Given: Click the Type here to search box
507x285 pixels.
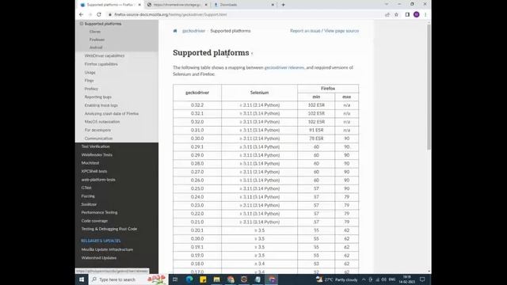Looking at the screenshot, I should (128, 279).
